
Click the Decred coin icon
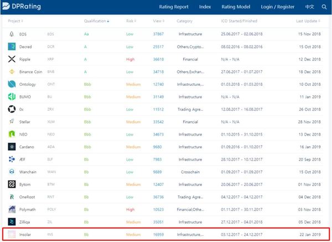click(12, 47)
